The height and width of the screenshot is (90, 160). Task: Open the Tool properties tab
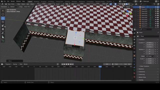click(134, 33)
